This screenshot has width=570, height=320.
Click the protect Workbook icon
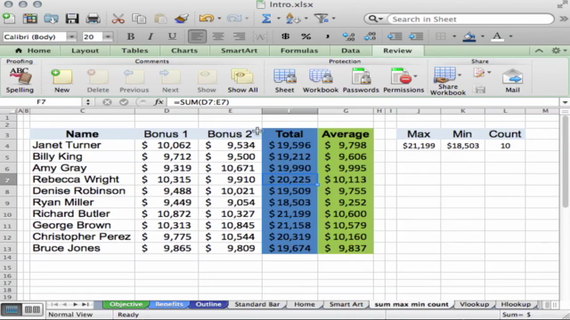point(321,80)
